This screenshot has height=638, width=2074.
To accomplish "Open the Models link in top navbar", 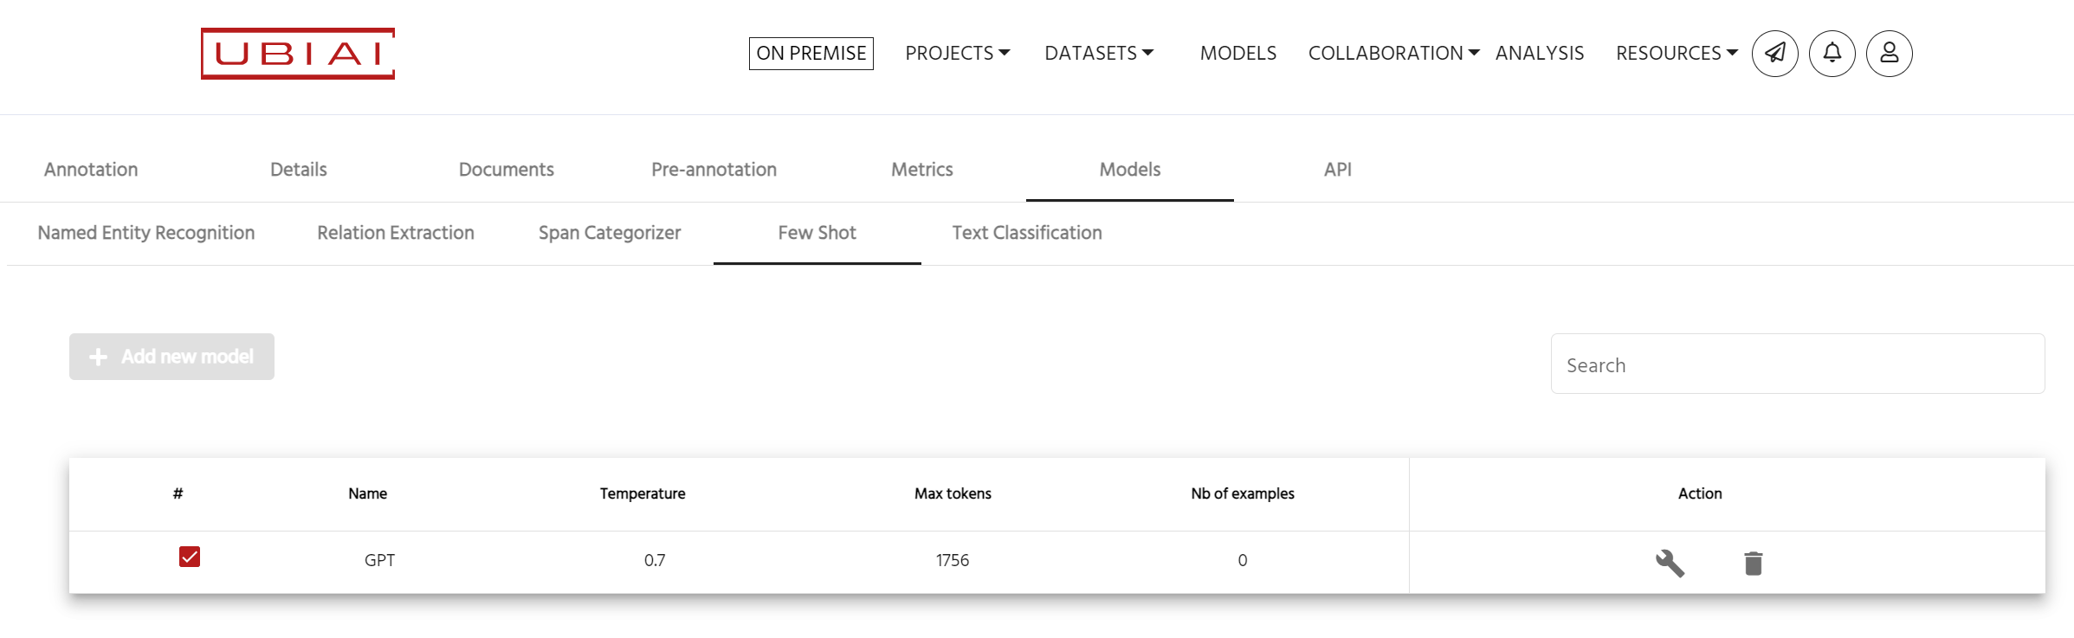I will [1237, 54].
